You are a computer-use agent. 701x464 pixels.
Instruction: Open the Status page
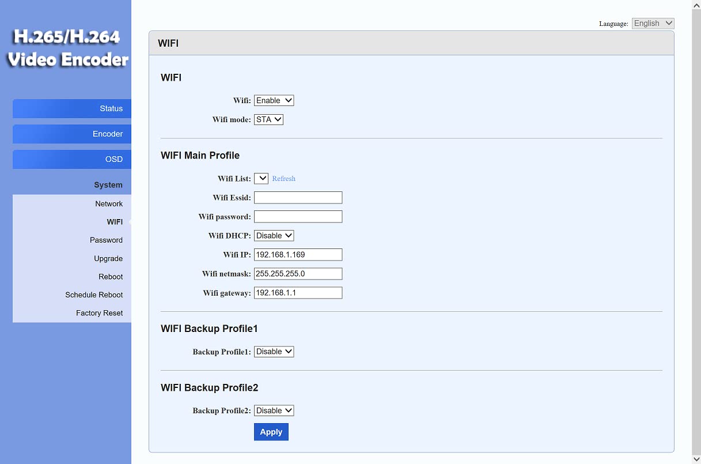[72, 108]
